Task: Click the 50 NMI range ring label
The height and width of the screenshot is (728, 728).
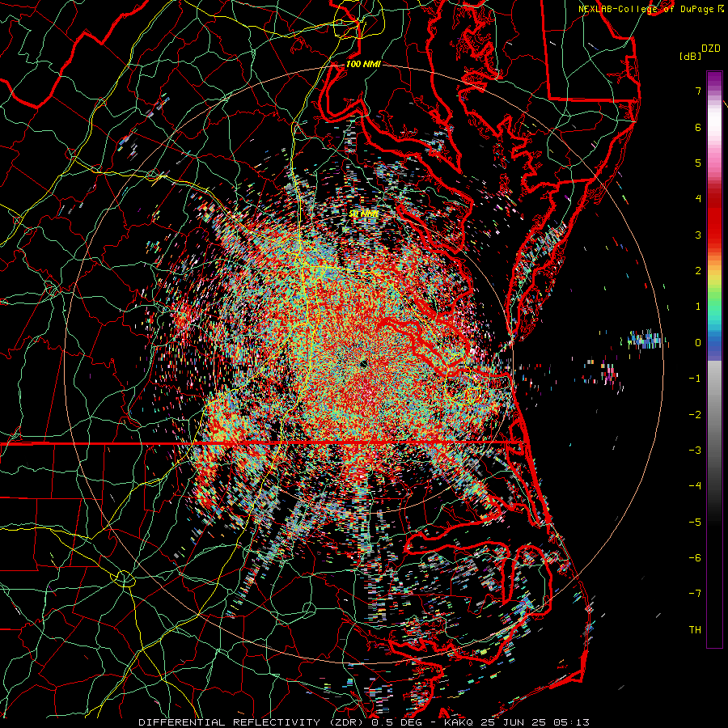Action: (x=364, y=214)
